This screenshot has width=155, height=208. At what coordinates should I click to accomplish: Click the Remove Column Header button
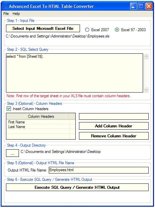coord(114,136)
